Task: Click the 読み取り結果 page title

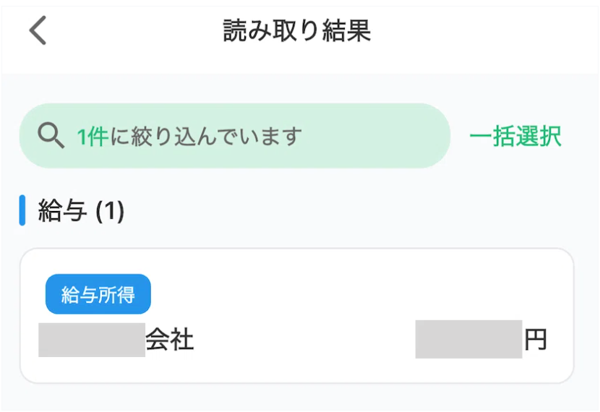Action: [x=296, y=31]
